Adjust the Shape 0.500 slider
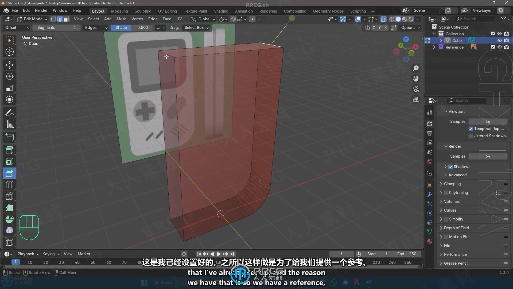 (x=131, y=28)
